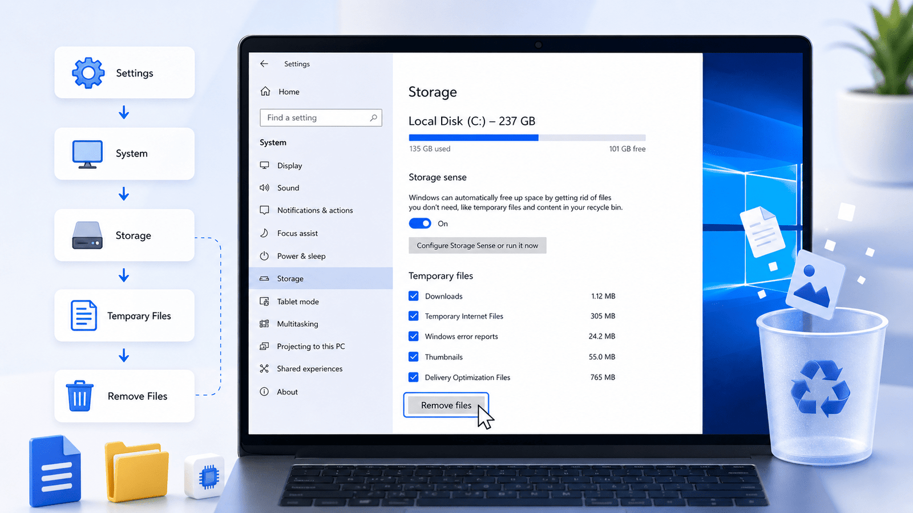Click the 305 MB size value
913x513 pixels.
click(603, 316)
